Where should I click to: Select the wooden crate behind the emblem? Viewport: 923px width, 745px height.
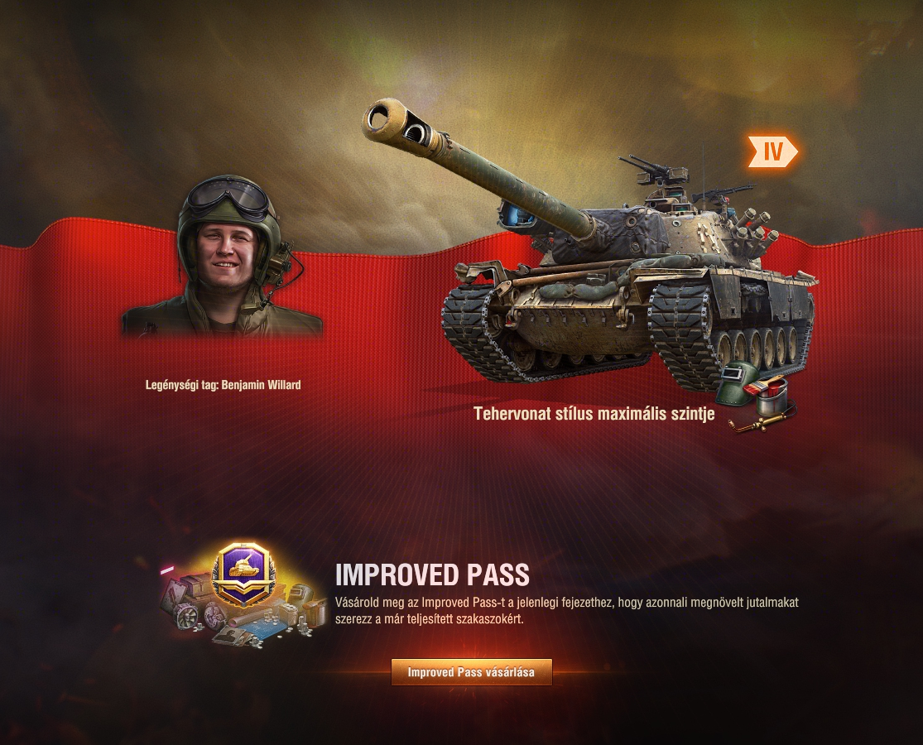(x=197, y=587)
